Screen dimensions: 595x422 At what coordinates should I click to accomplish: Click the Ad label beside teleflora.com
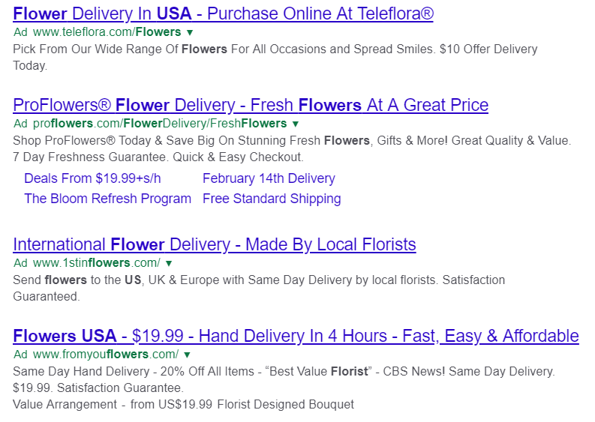point(20,32)
